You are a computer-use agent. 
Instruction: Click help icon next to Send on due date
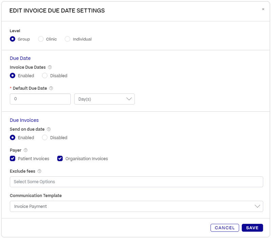point(49,129)
